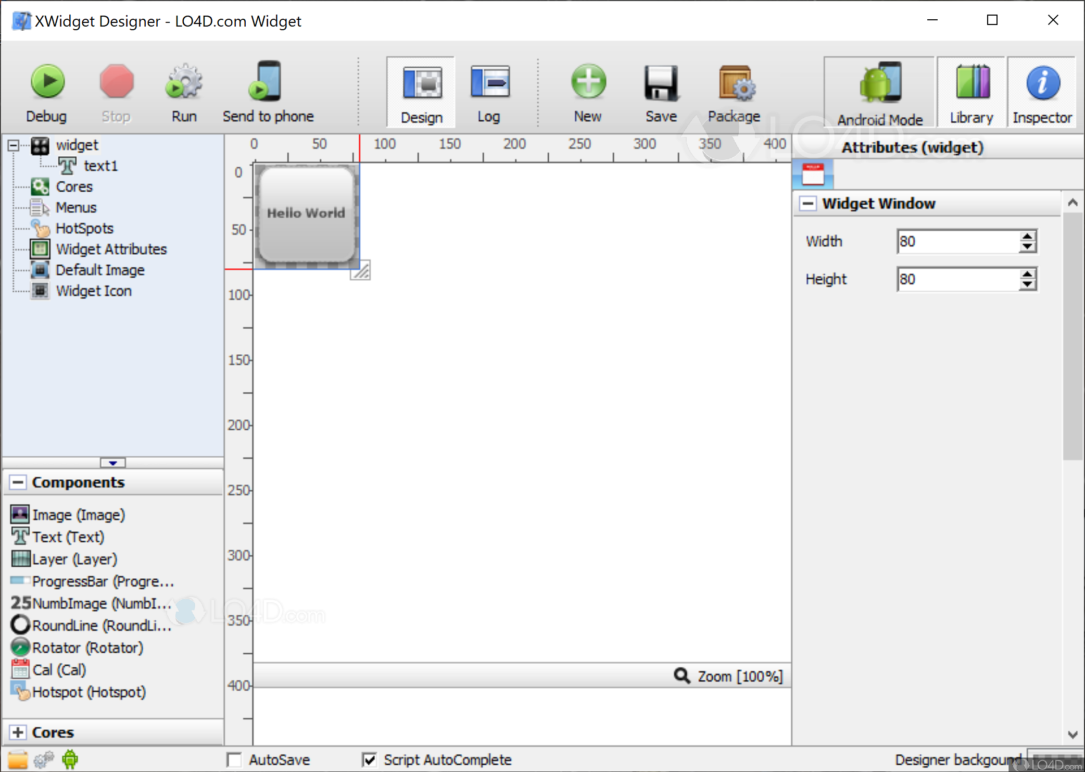Switch to the Log tab
1085x772 pixels.
[x=488, y=91]
